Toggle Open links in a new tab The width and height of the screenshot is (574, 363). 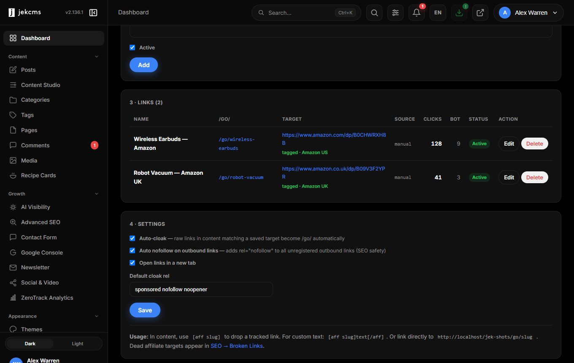pos(133,263)
